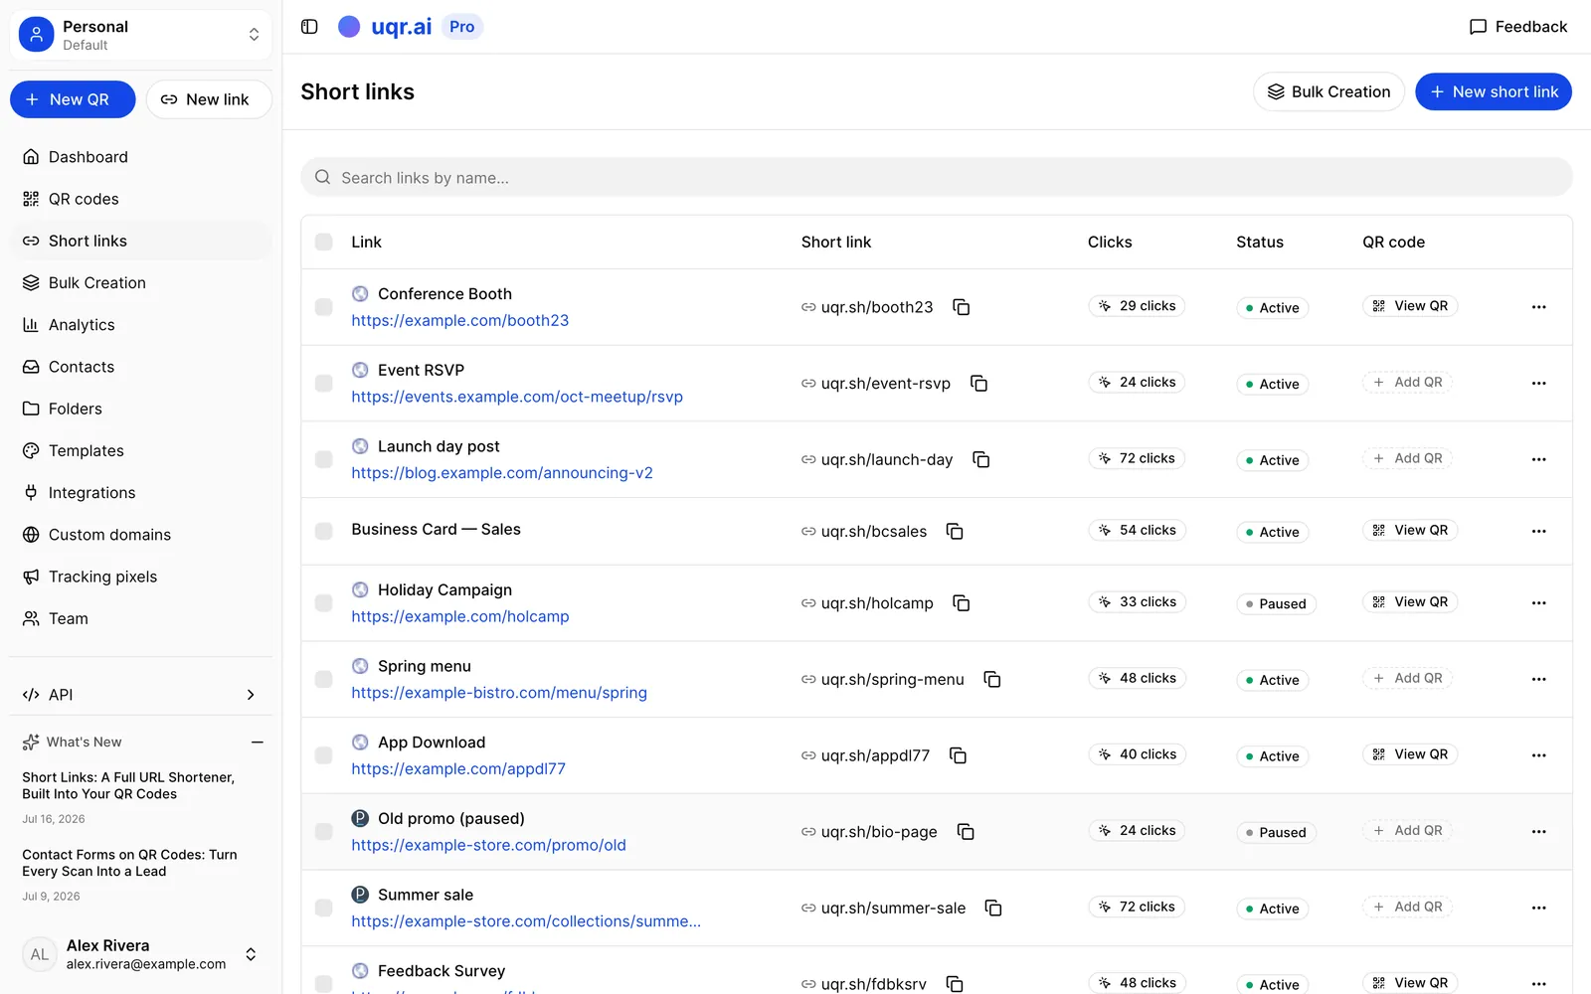This screenshot has height=994, width=1591.
Task: Open Team in sidebar
Action: coord(140,618)
